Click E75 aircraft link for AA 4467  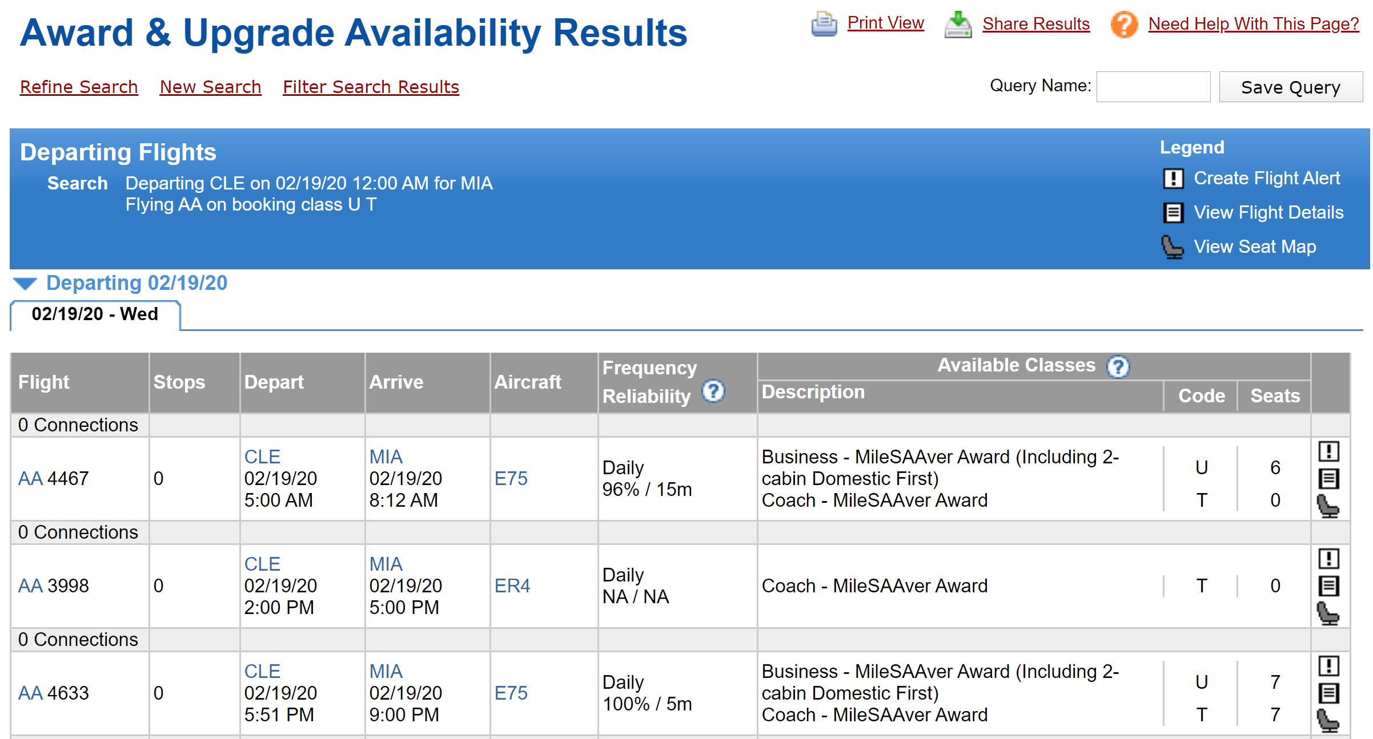click(511, 478)
